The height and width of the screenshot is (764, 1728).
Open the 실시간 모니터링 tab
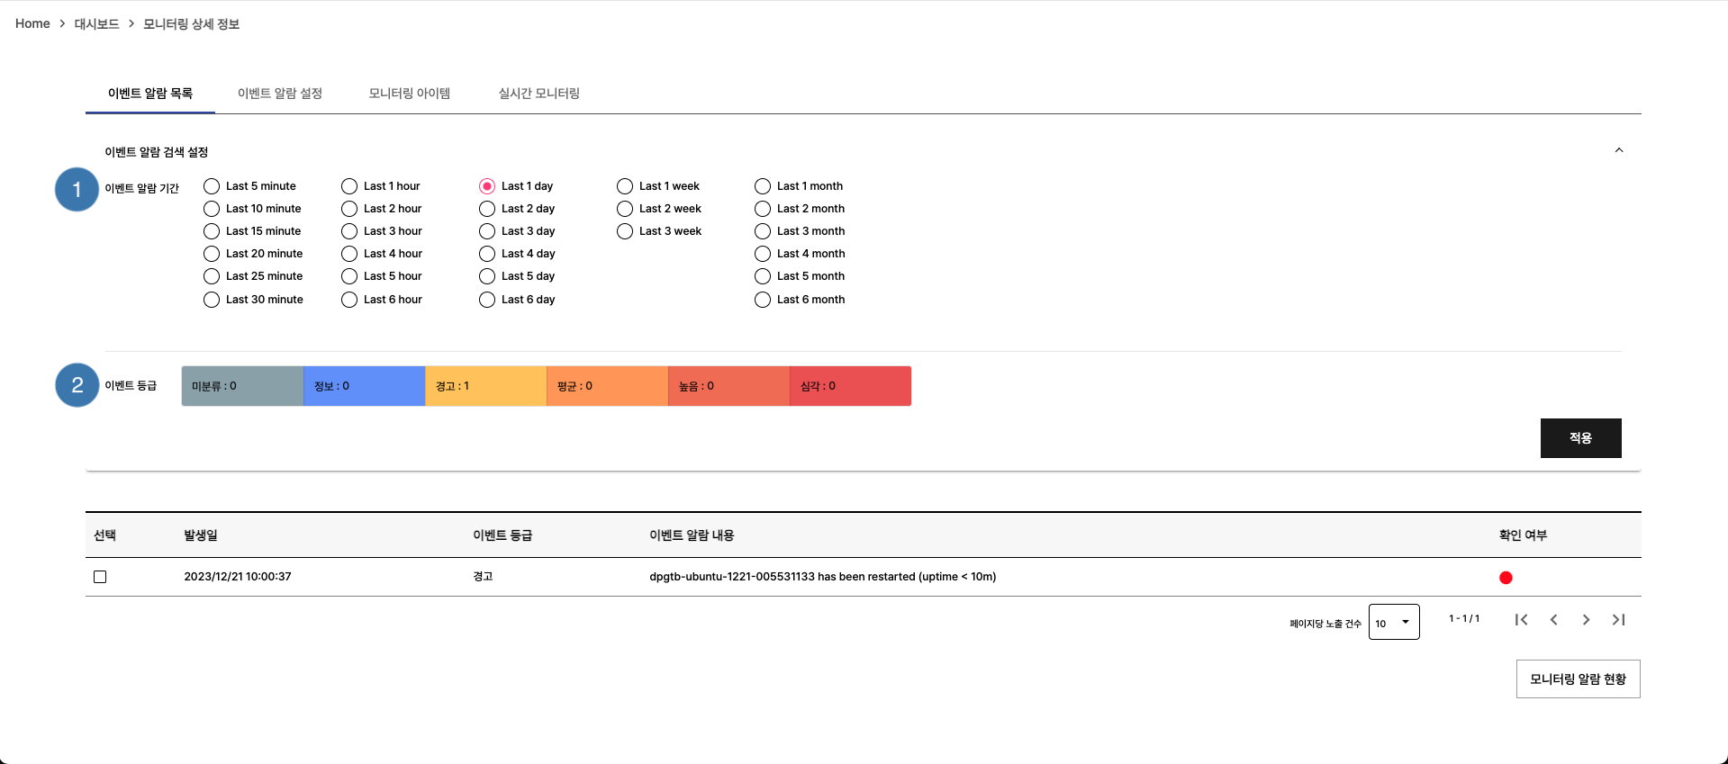point(538,94)
